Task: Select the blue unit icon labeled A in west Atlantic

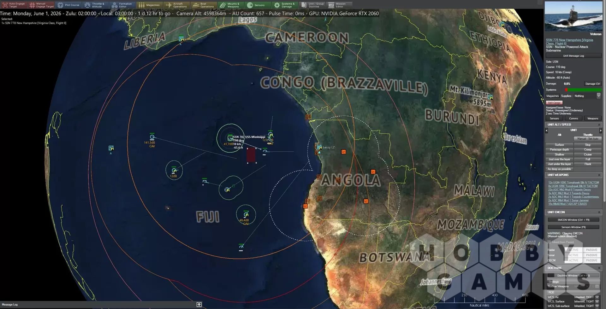Action: [111, 148]
